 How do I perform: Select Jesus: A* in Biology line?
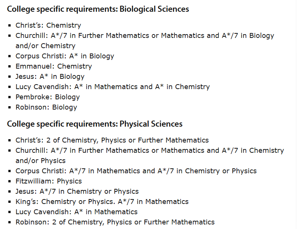click(x=50, y=77)
